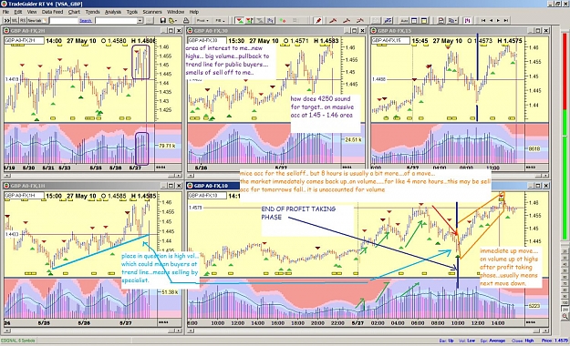Open the Fib dropdown in toolbar
The image size is (570, 346).
pos(221,21)
